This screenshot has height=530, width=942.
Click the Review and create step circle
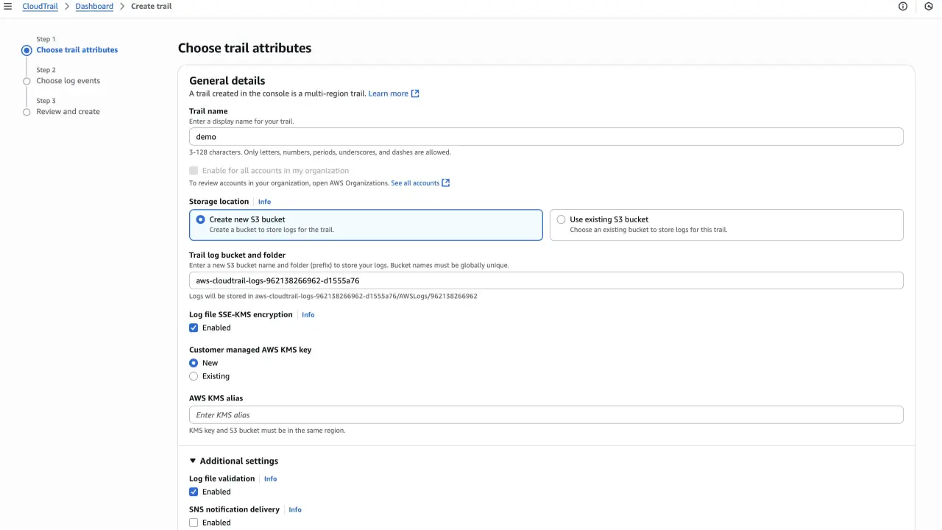point(26,112)
